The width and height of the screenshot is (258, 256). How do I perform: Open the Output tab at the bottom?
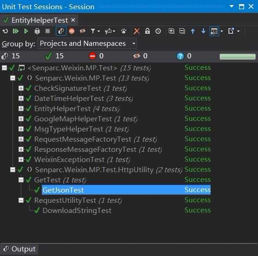pos(19,249)
